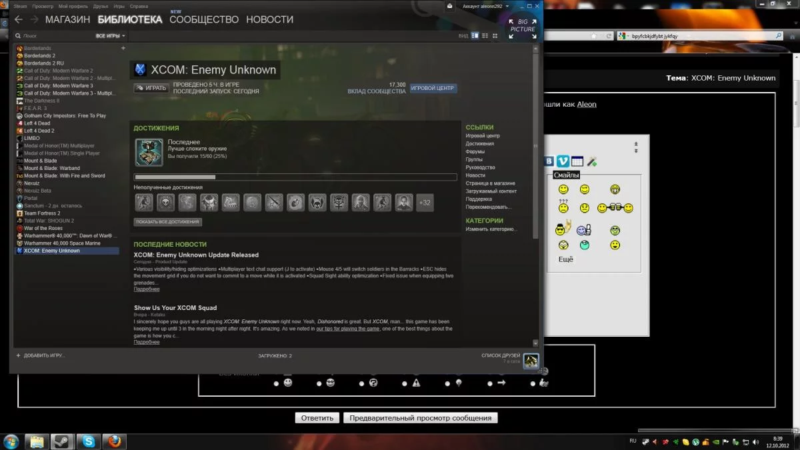The height and width of the screenshot is (450, 800).
Task: Select the sunglasses post icon radio button
Action: click(319, 383)
